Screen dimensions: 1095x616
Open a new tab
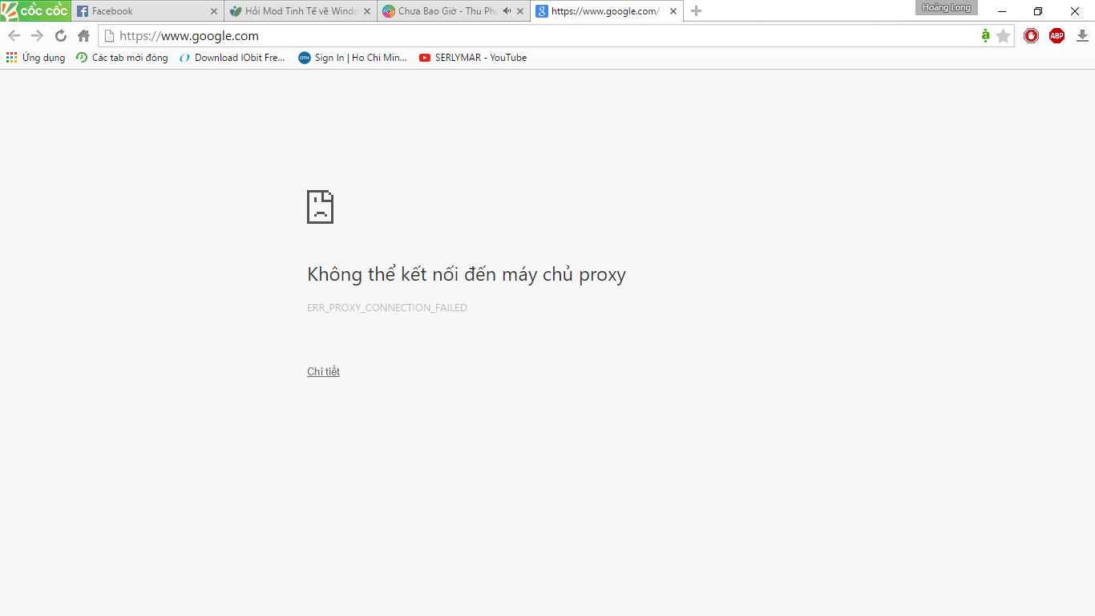coord(696,11)
